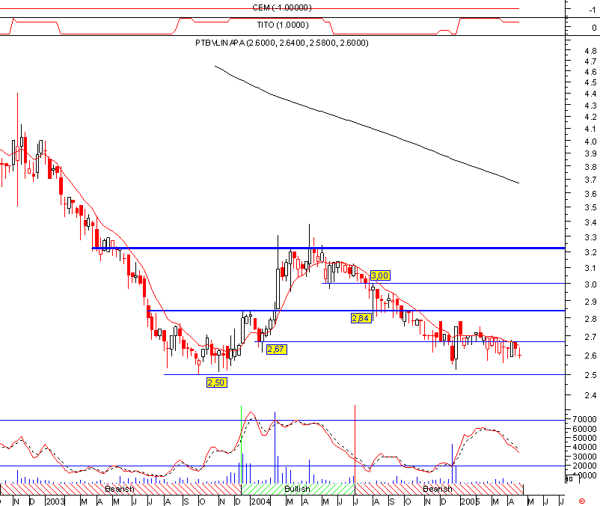Viewport: 600px width, 506px height.
Task: Click the 2.6 value on price axis
Action: (x=590, y=356)
